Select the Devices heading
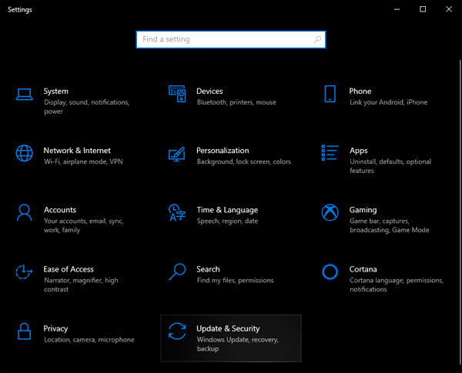The height and width of the screenshot is (373, 462). pyautogui.click(x=209, y=92)
